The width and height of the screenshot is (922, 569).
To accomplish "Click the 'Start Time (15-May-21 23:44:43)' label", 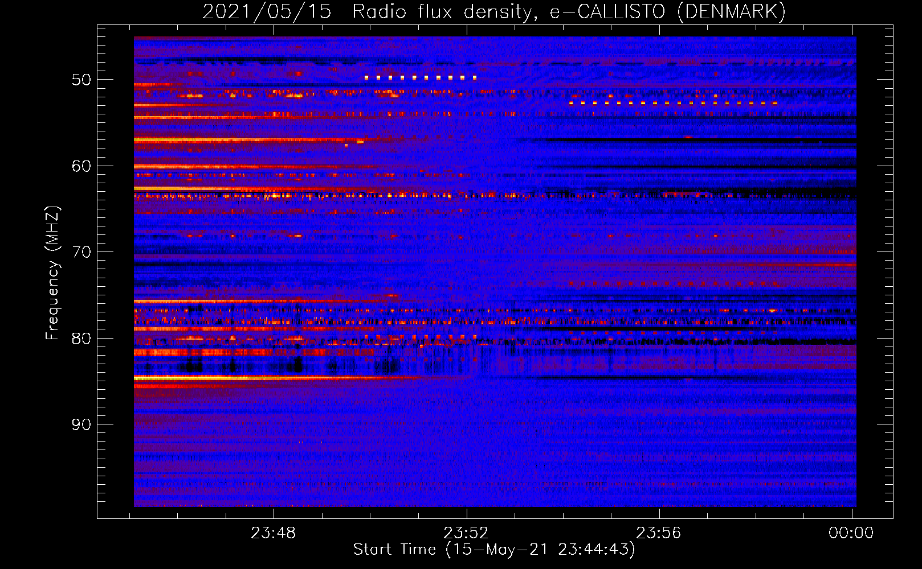I will (494, 550).
